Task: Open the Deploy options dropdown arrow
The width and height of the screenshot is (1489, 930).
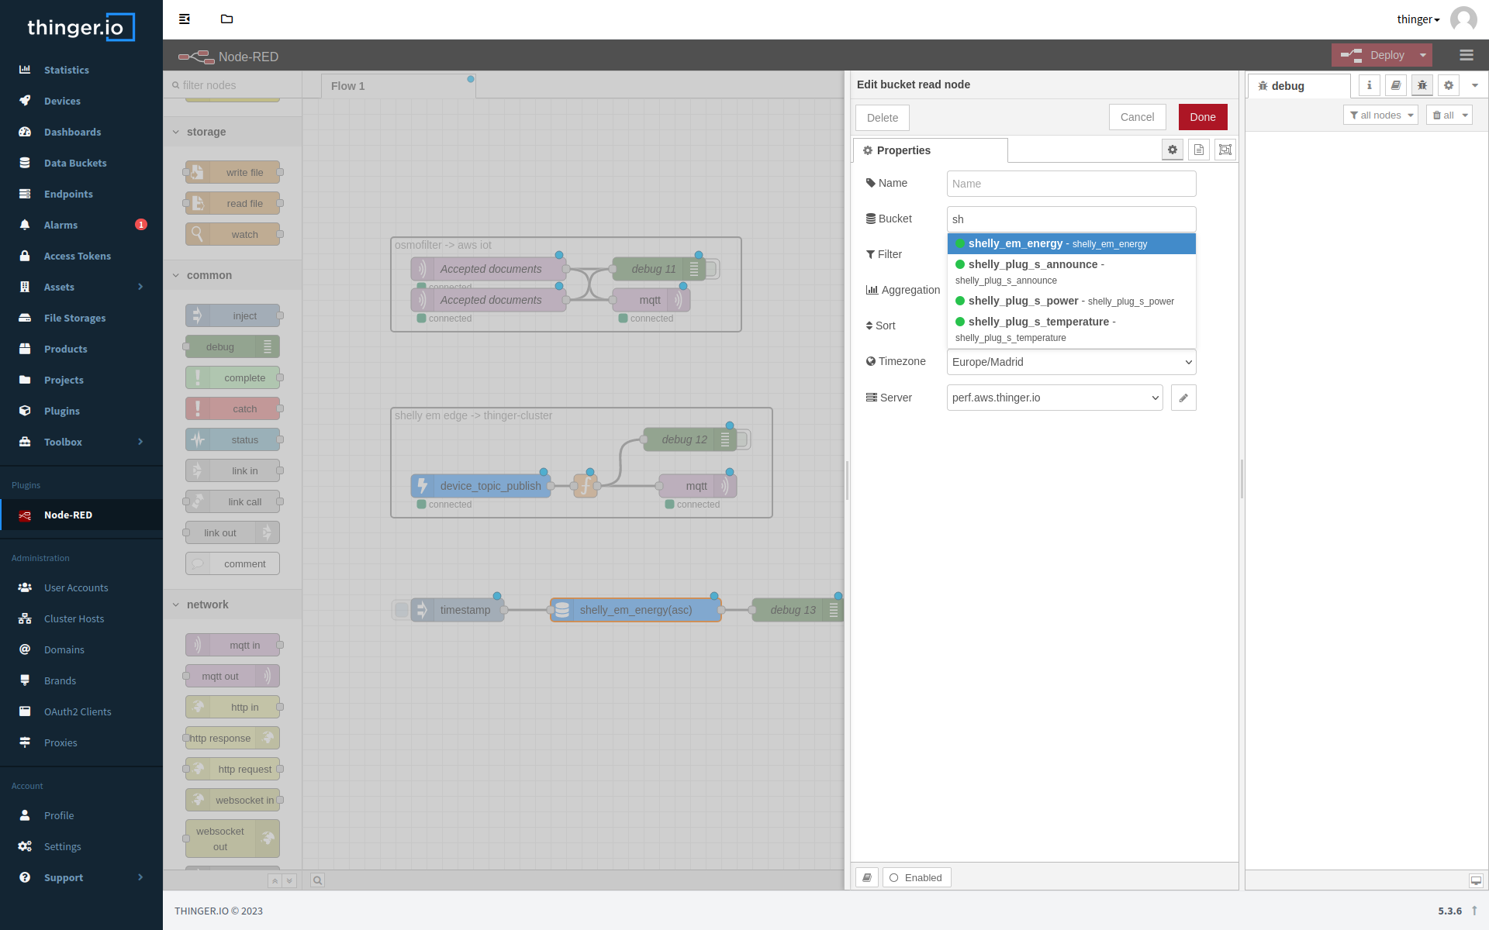Action: click(x=1423, y=55)
